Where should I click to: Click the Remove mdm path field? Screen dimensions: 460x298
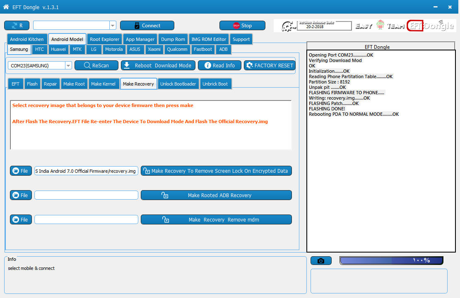coord(86,219)
